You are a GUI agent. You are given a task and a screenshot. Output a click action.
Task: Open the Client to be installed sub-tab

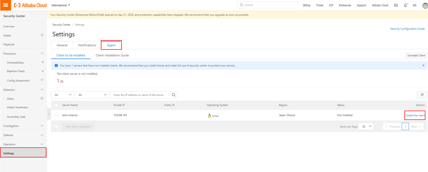[x=71, y=55]
